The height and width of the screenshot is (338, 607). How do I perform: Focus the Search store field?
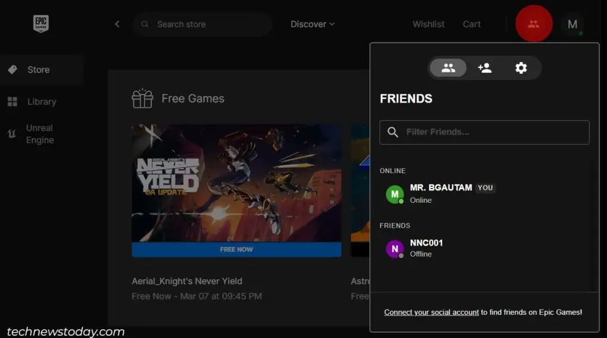click(x=203, y=24)
